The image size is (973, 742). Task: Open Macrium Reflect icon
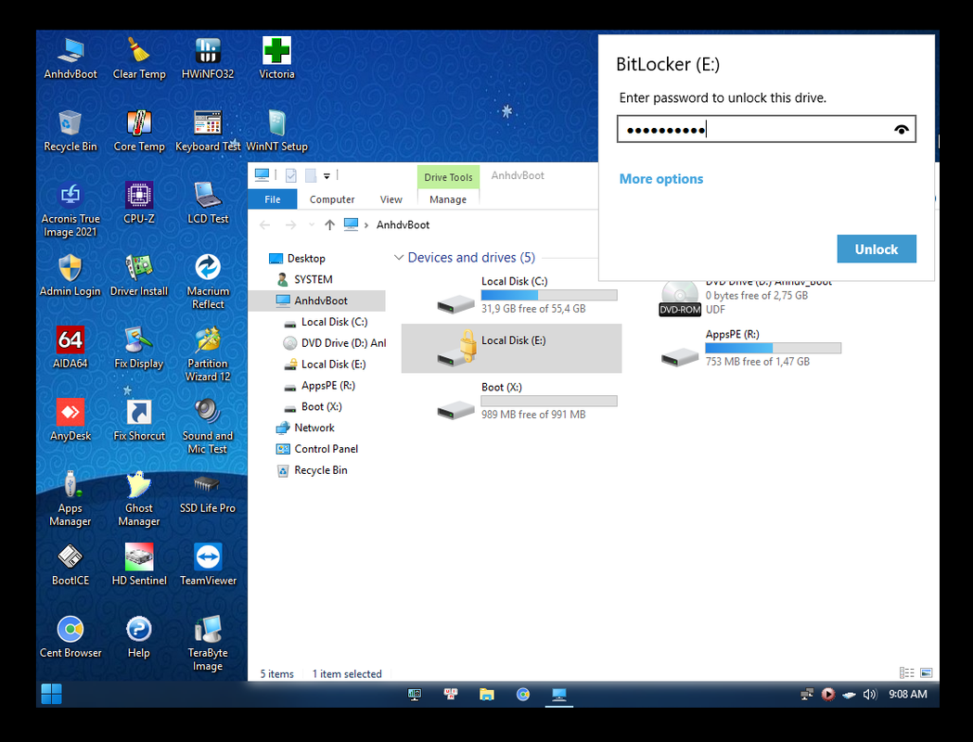(x=208, y=282)
